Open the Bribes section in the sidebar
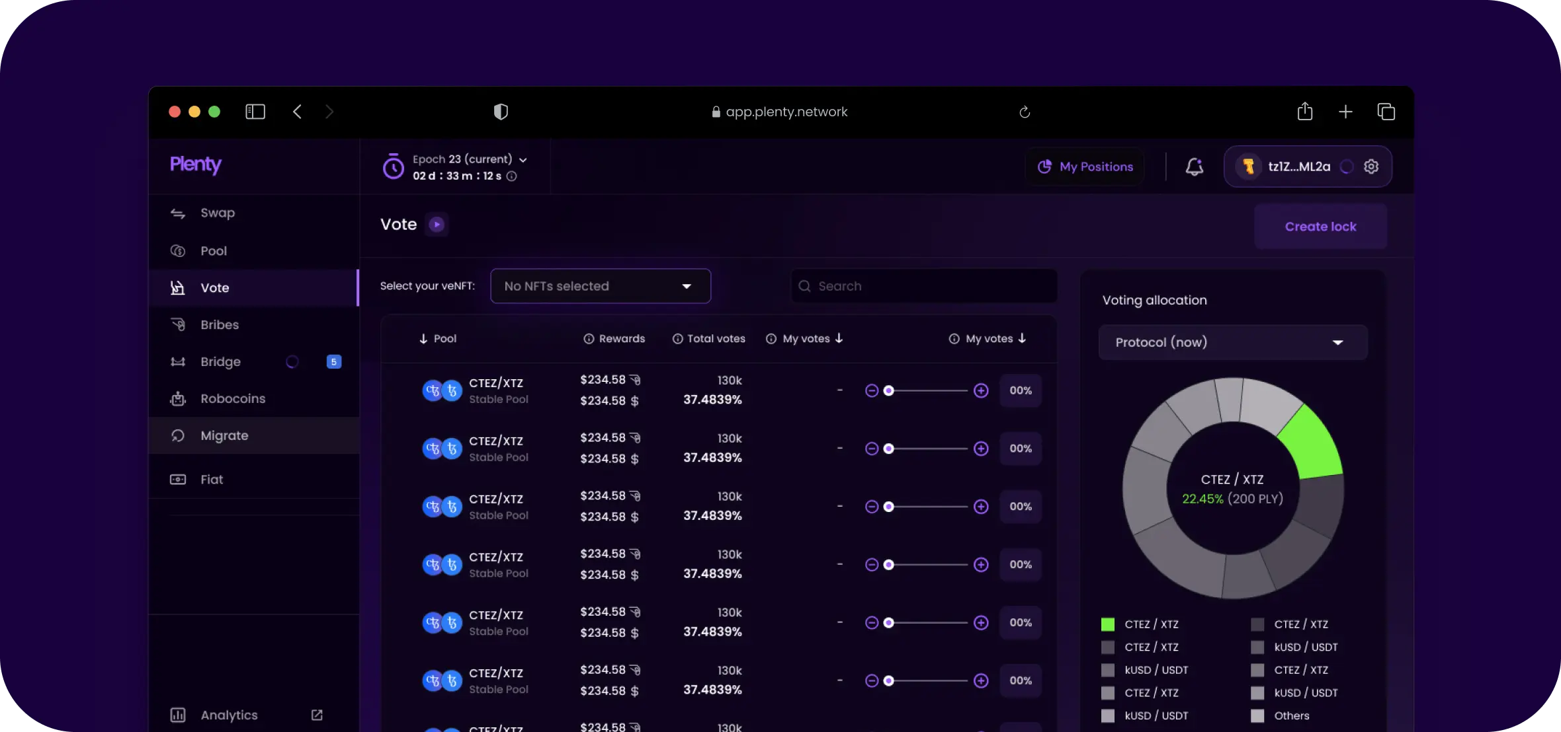 218,324
